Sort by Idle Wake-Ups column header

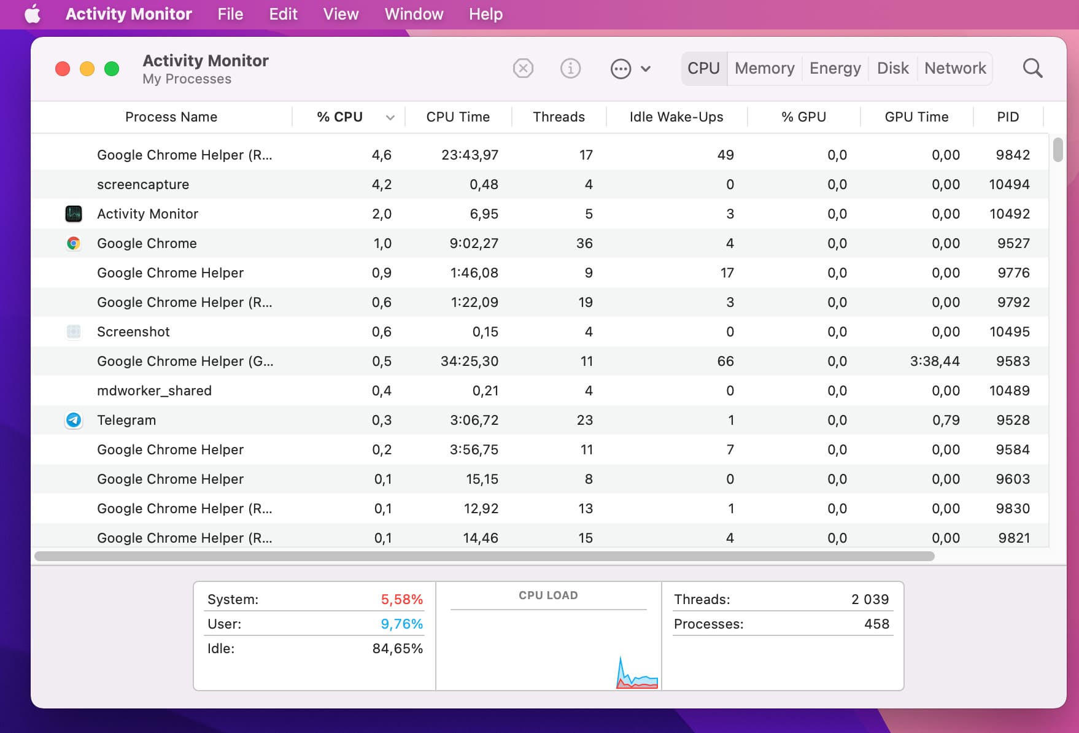(x=676, y=117)
